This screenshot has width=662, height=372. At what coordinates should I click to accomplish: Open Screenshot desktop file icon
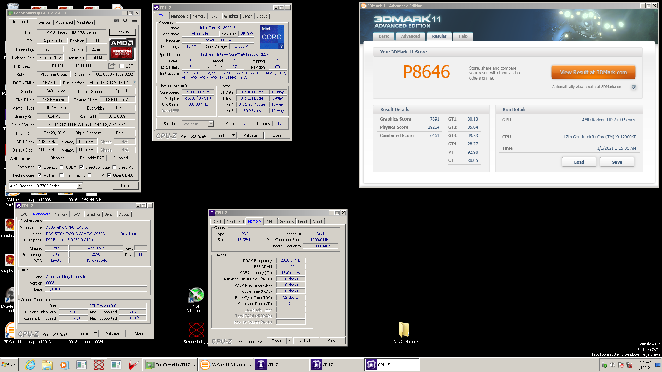(x=196, y=333)
